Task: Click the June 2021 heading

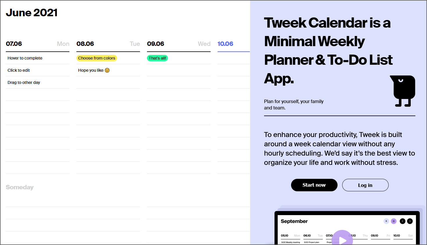Action: [31, 12]
